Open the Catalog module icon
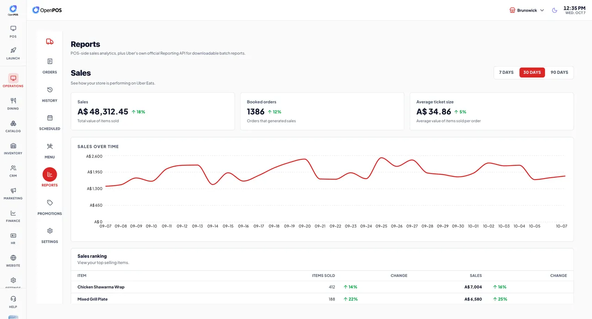 [x=13, y=123]
